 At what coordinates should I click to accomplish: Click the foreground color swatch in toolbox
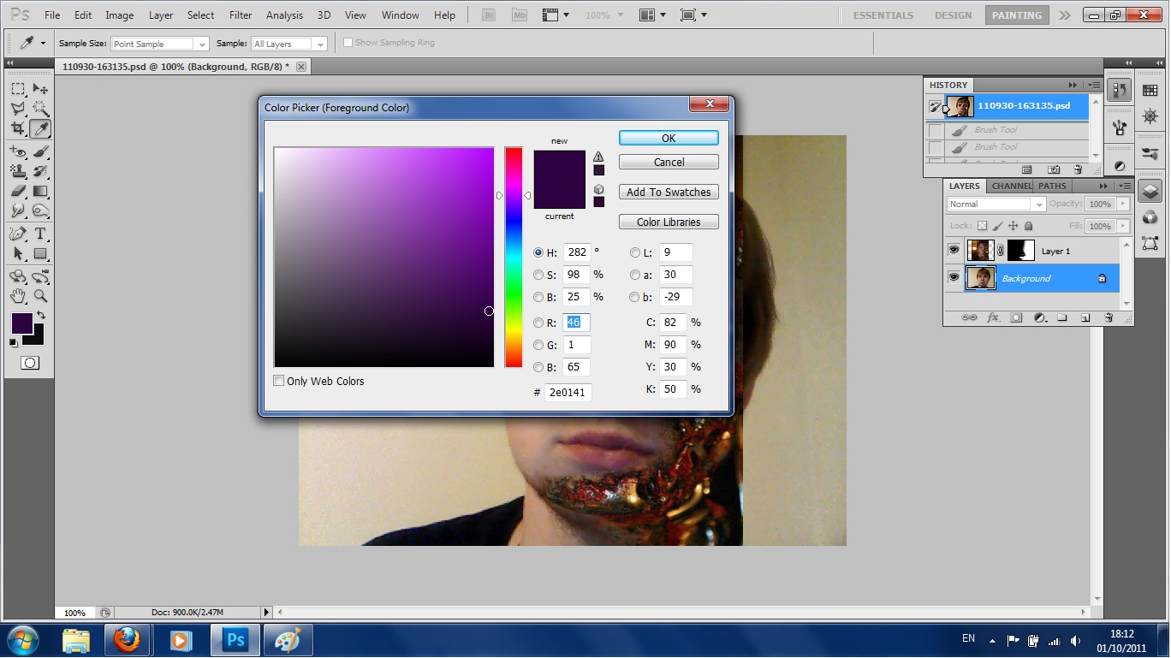21,323
